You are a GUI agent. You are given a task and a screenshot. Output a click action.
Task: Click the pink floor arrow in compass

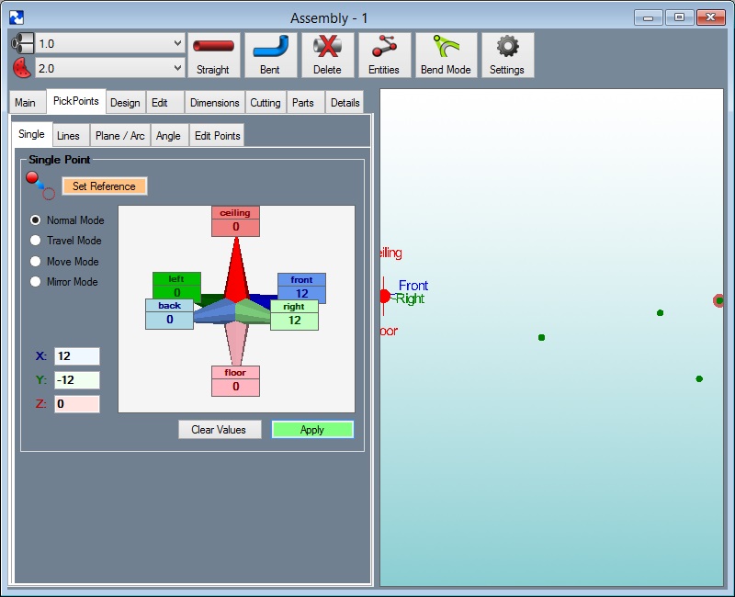(x=236, y=344)
